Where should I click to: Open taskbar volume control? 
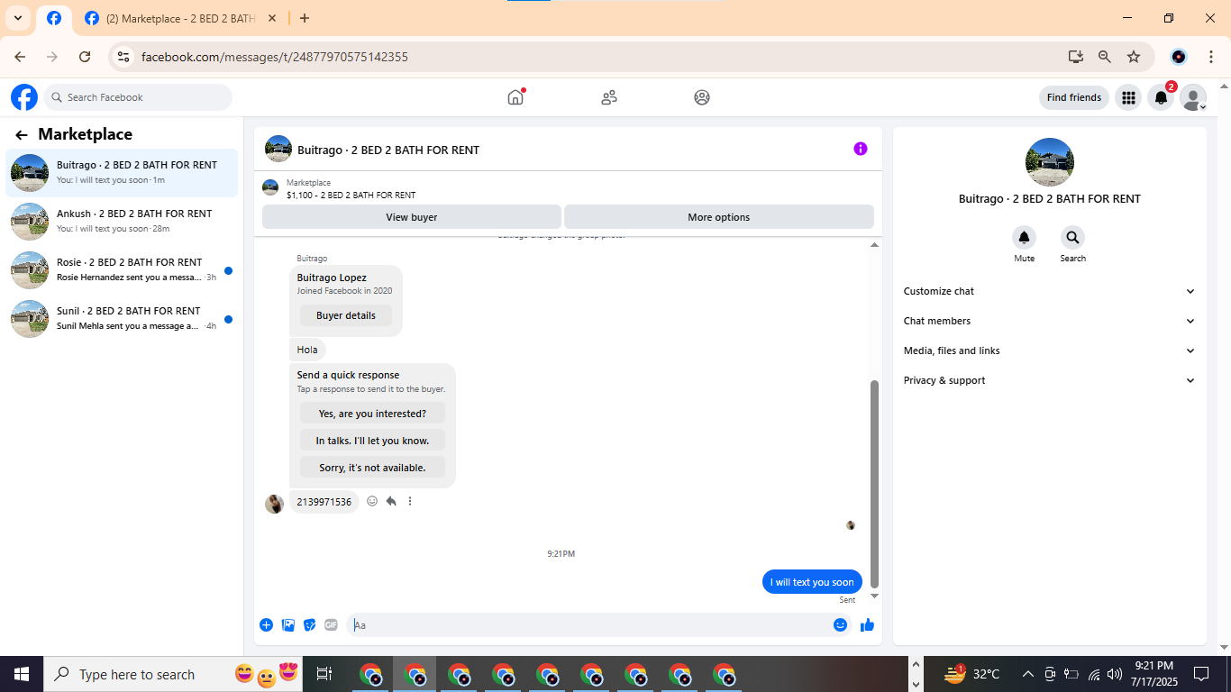(x=1115, y=674)
